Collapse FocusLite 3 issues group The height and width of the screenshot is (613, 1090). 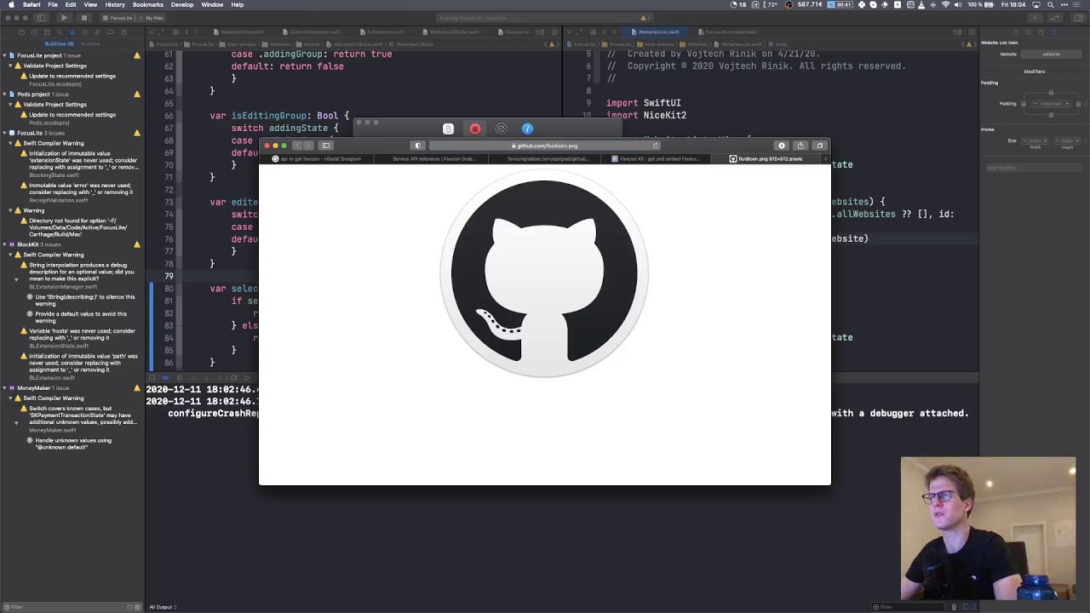click(4, 133)
